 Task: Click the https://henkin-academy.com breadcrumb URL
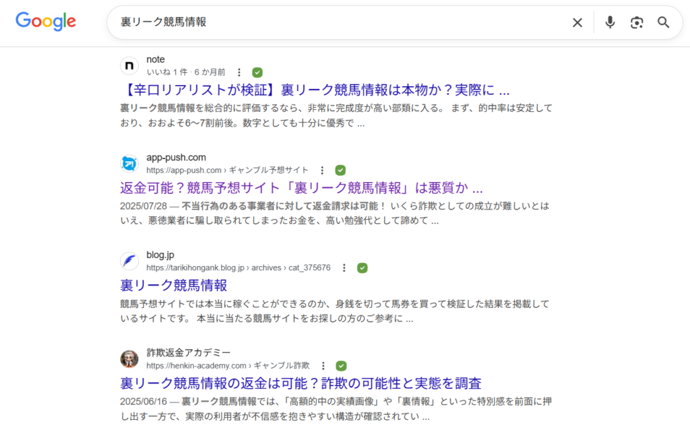[228, 366]
